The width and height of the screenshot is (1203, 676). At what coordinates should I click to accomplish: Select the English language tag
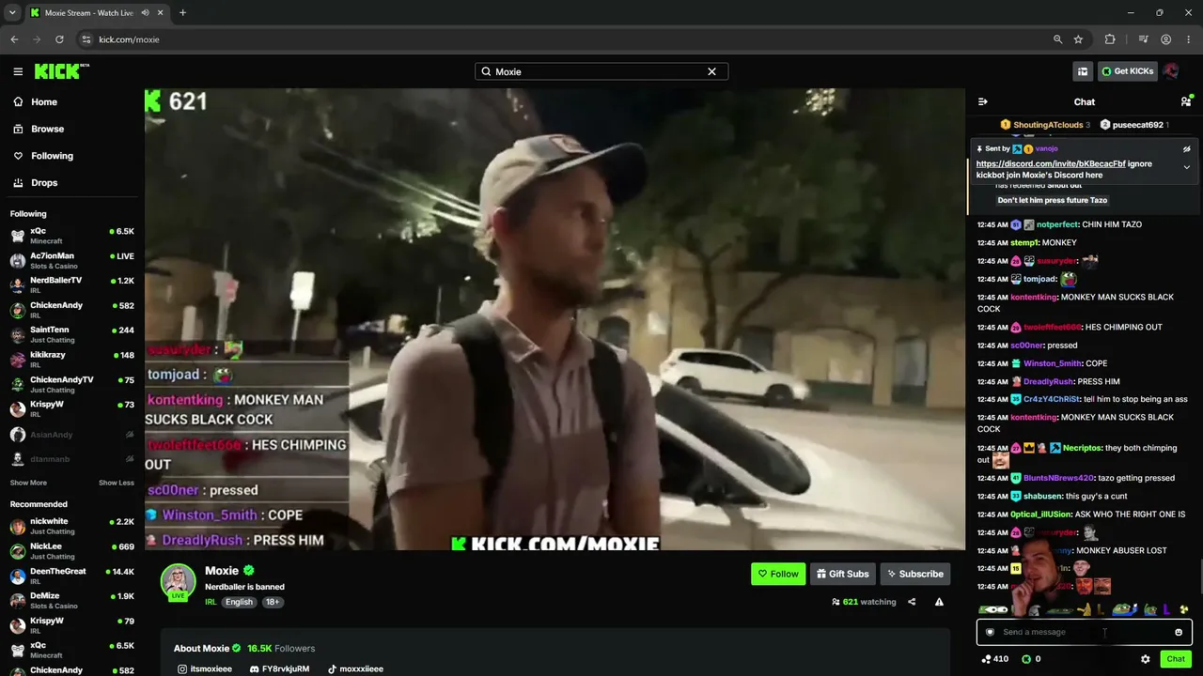pyautogui.click(x=239, y=602)
